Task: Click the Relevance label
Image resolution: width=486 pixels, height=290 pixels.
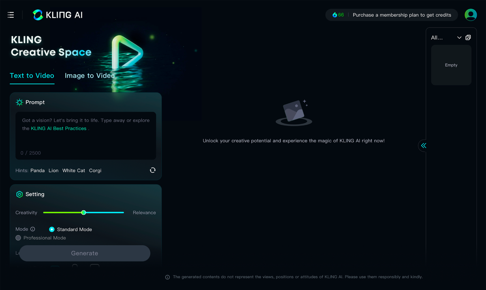Action: pyautogui.click(x=144, y=213)
